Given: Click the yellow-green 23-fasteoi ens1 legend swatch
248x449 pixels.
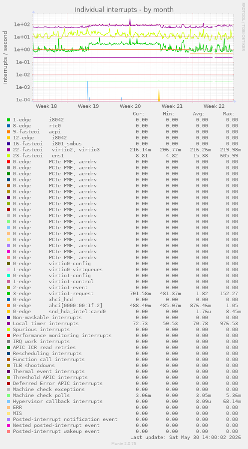Looking at the screenshot, I should pyautogui.click(x=8, y=156).
